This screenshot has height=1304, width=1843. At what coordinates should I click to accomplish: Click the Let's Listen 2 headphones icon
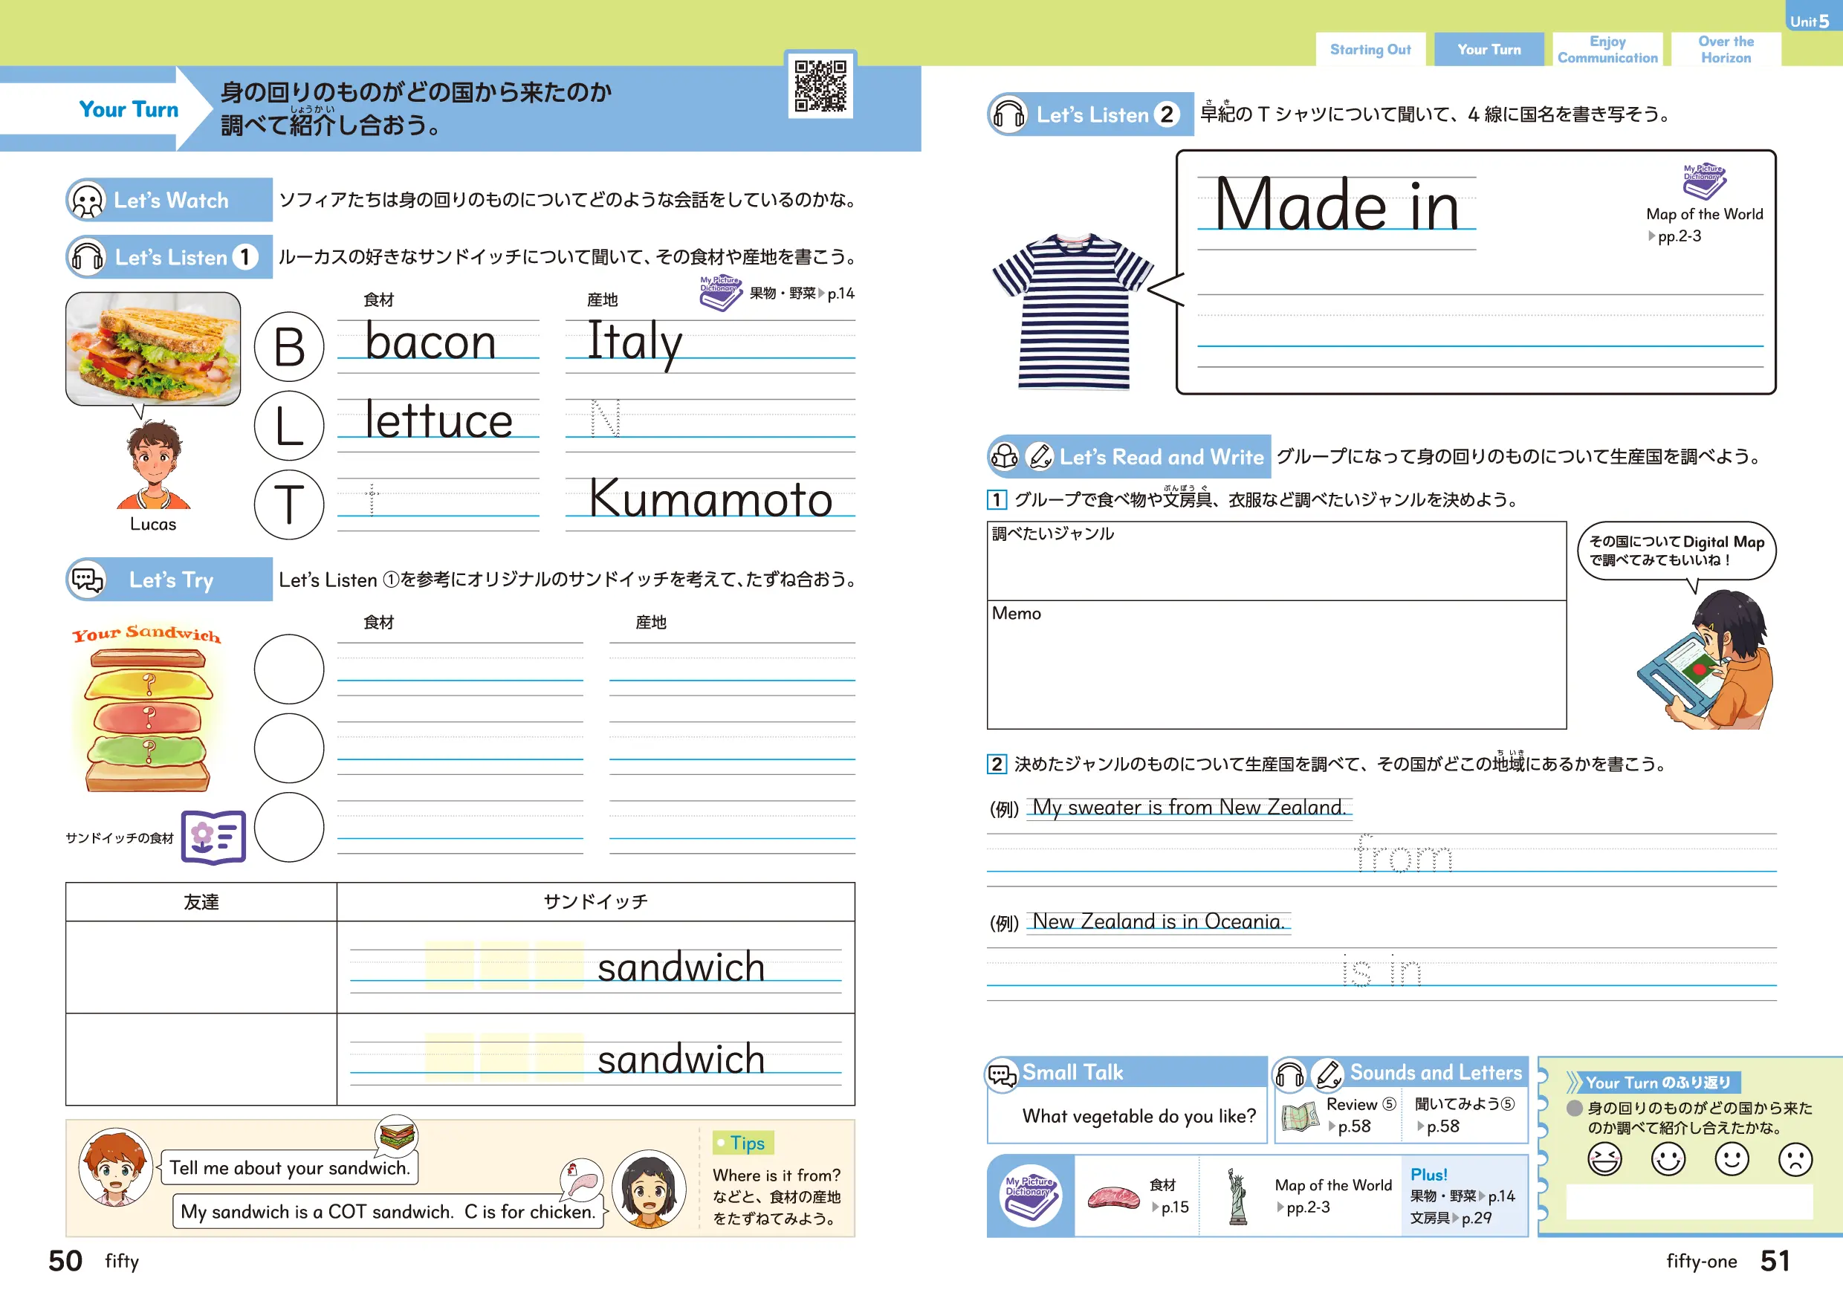click(x=1008, y=114)
